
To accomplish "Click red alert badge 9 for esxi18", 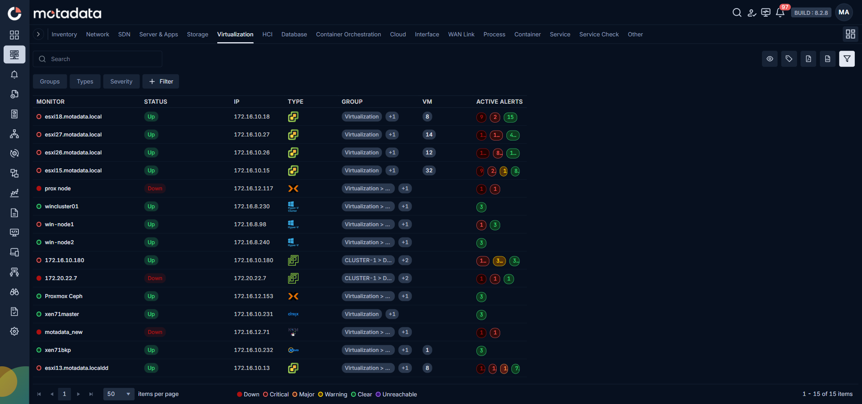I will [481, 117].
